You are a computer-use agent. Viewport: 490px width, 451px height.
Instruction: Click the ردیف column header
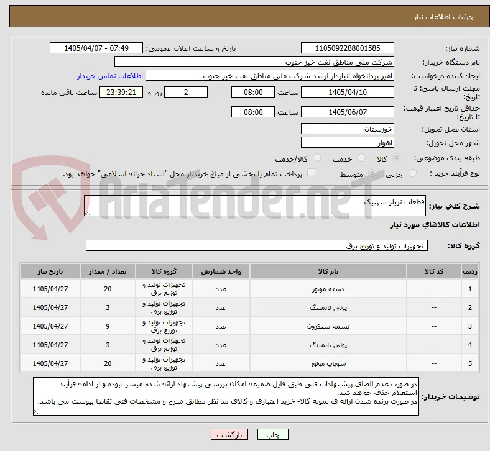point(469,271)
